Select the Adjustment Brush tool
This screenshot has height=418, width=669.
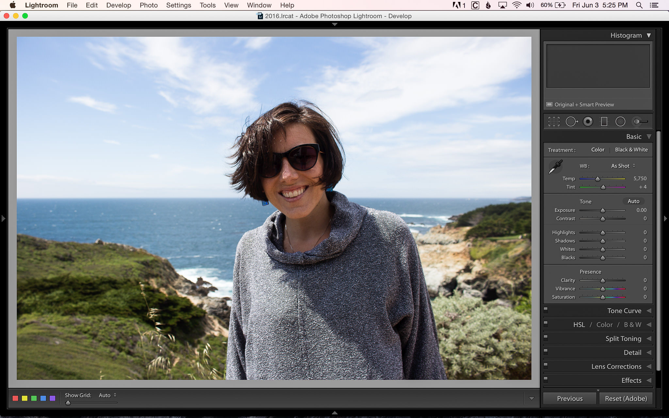pos(638,121)
